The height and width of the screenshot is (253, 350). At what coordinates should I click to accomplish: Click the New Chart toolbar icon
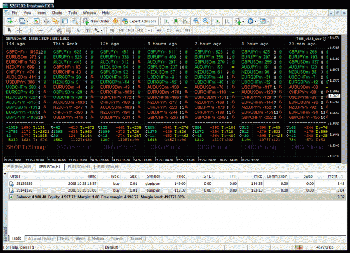point(10,21)
